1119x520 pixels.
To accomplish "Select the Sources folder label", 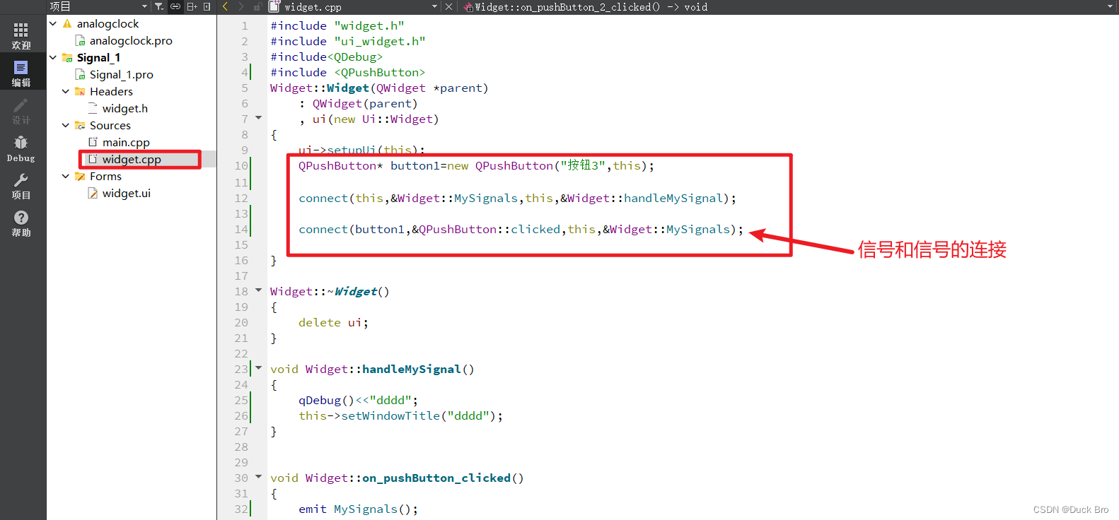I will [110, 125].
